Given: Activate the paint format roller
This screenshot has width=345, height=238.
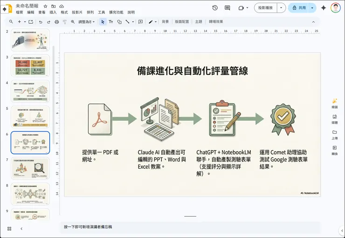Looking at the screenshot, I should (x=65, y=22).
